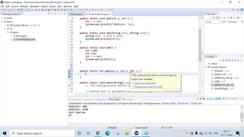Click the All filter link in Task List
244x137 pixels.
coord(224,22)
